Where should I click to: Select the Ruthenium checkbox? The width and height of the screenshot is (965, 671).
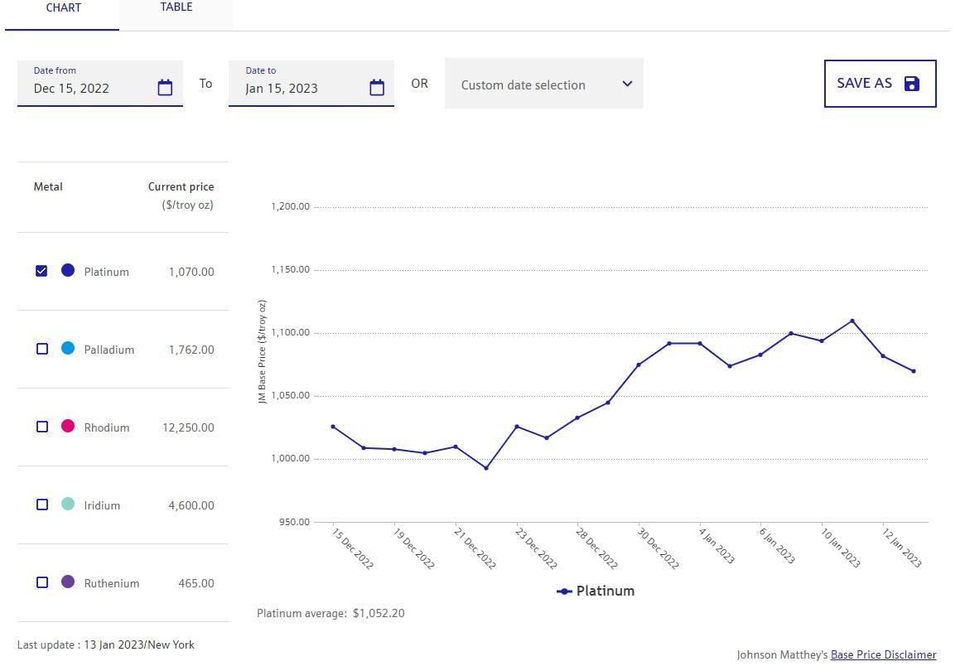(x=42, y=582)
